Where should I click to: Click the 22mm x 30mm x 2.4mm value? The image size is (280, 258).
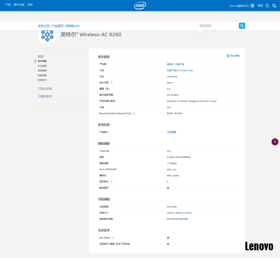pos(179,213)
